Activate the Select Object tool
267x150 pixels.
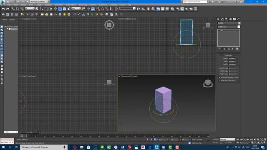(x=37, y=9)
